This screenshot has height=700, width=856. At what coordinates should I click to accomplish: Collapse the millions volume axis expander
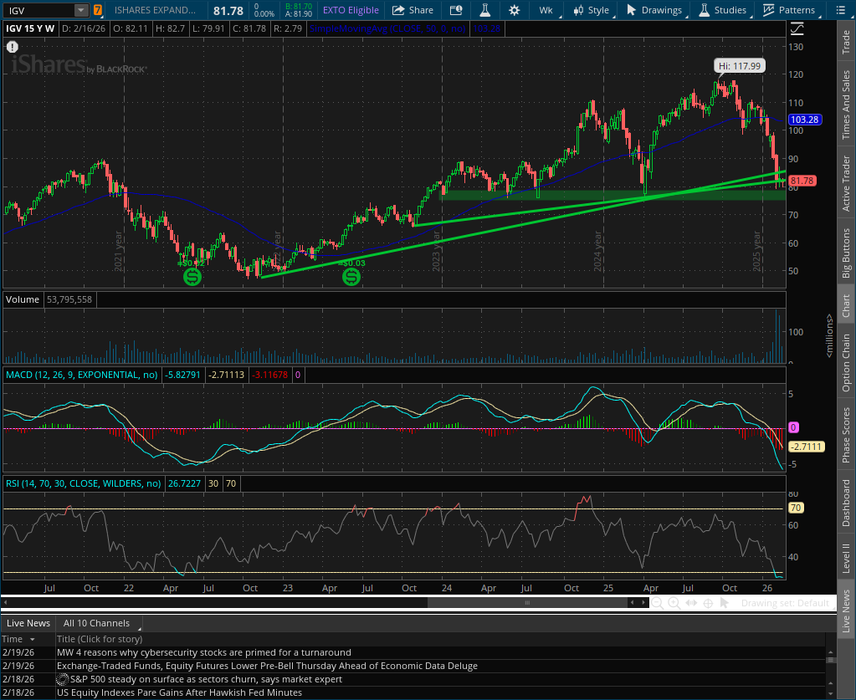click(x=829, y=336)
